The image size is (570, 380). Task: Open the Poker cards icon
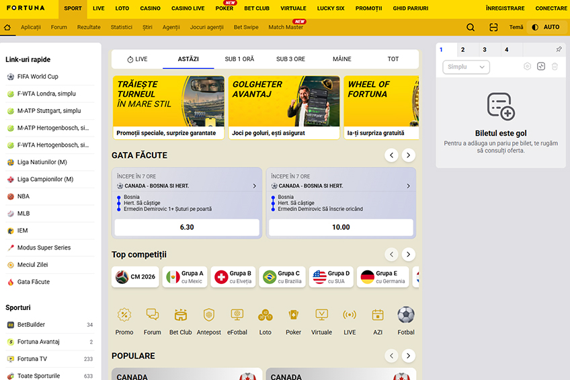(x=293, y=315)
